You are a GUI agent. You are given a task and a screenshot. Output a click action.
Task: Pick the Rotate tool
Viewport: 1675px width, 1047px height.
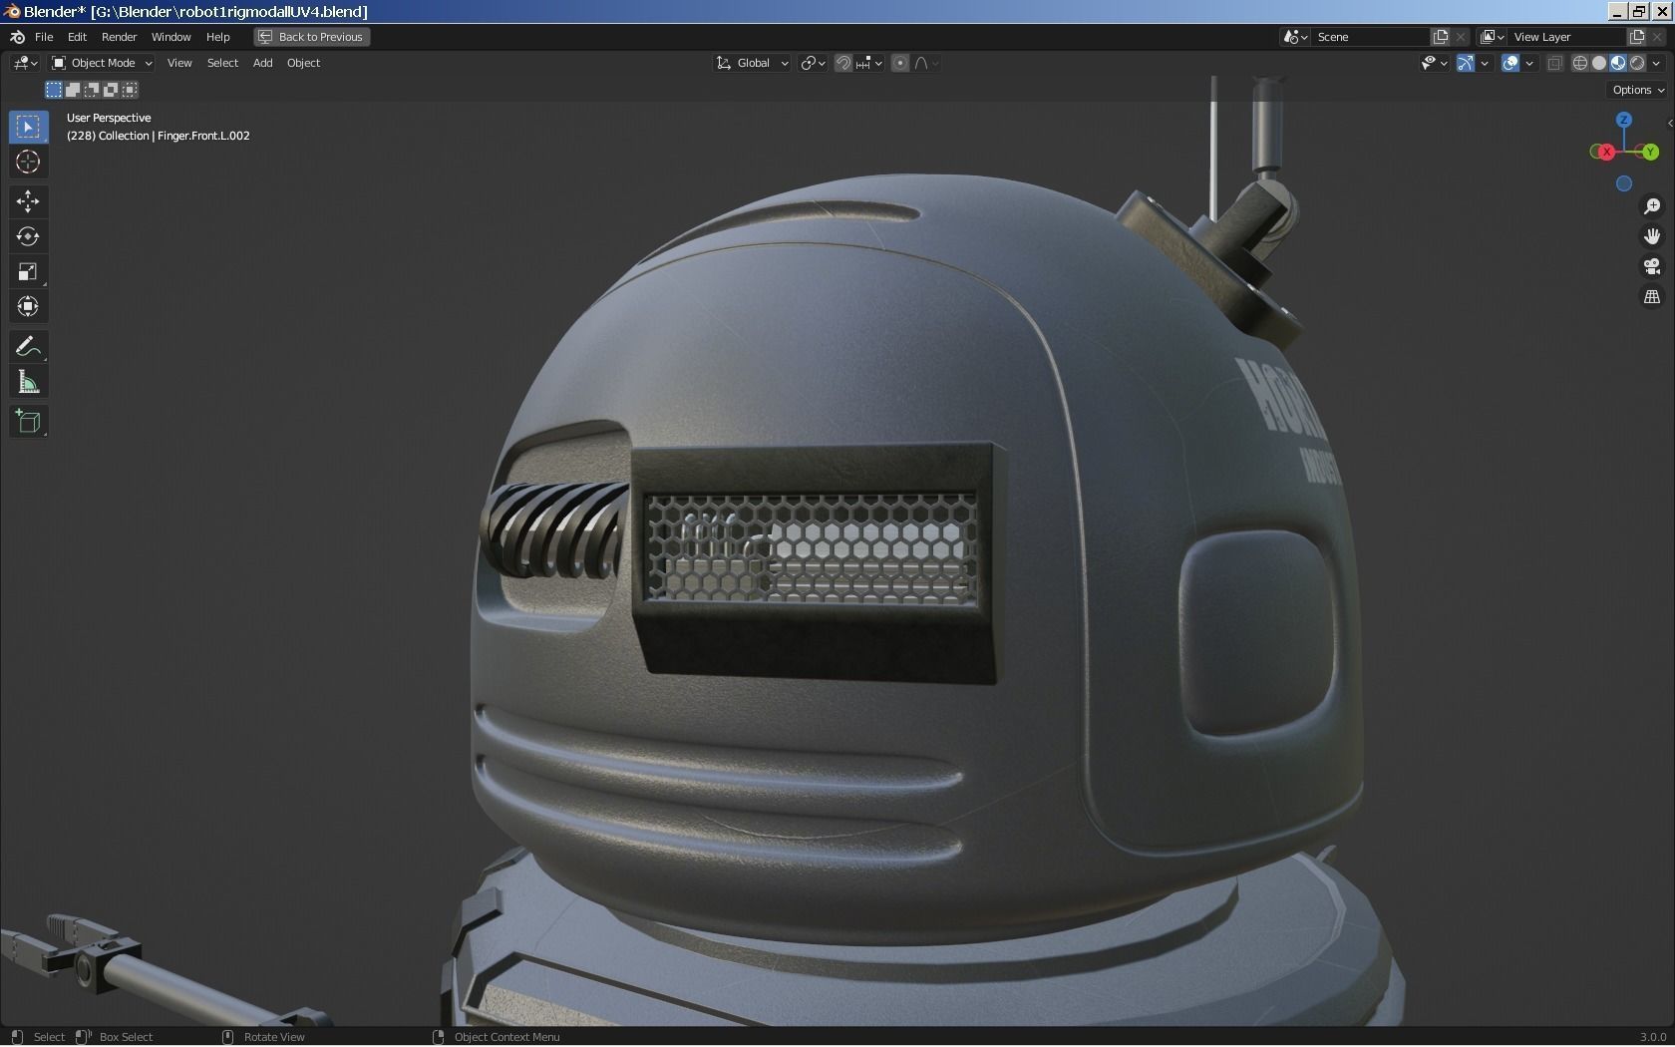[28, 236]
